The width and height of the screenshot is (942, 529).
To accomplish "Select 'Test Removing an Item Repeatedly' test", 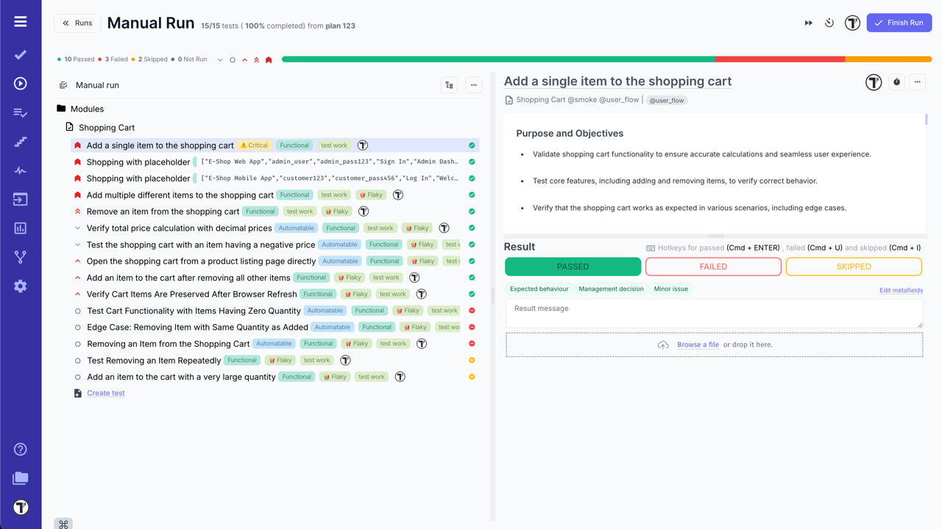I will (154, 361).
